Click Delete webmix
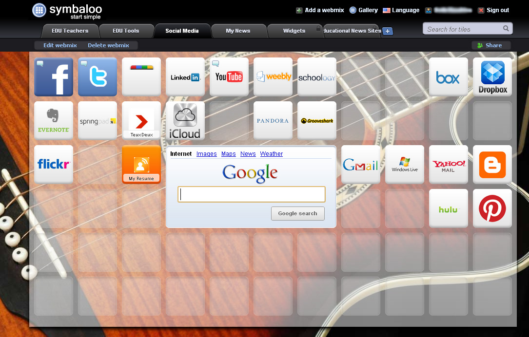529x337 pixels. point(108,45)
